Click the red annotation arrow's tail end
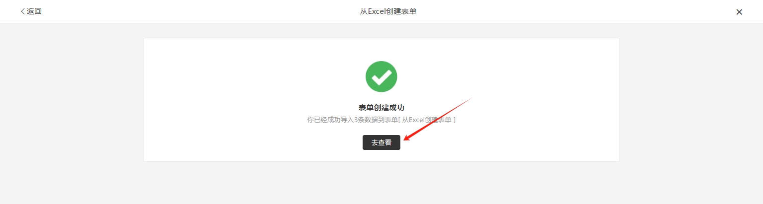The width and height of the screenshot is (763, 204). (x=470, y=99)
